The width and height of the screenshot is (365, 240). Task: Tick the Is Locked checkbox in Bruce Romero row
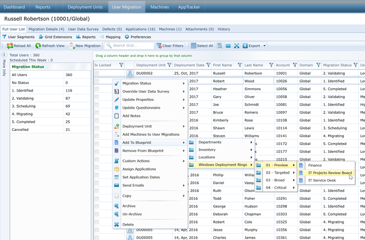click(97, 112)
